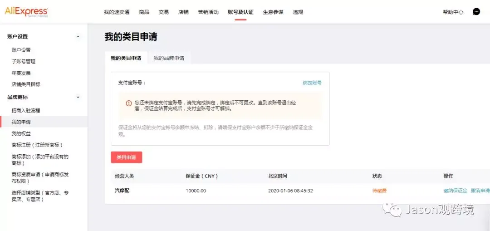Click the red 类目申请 button
The height and width of the screenshot is (231, 490).
point(126,157)
